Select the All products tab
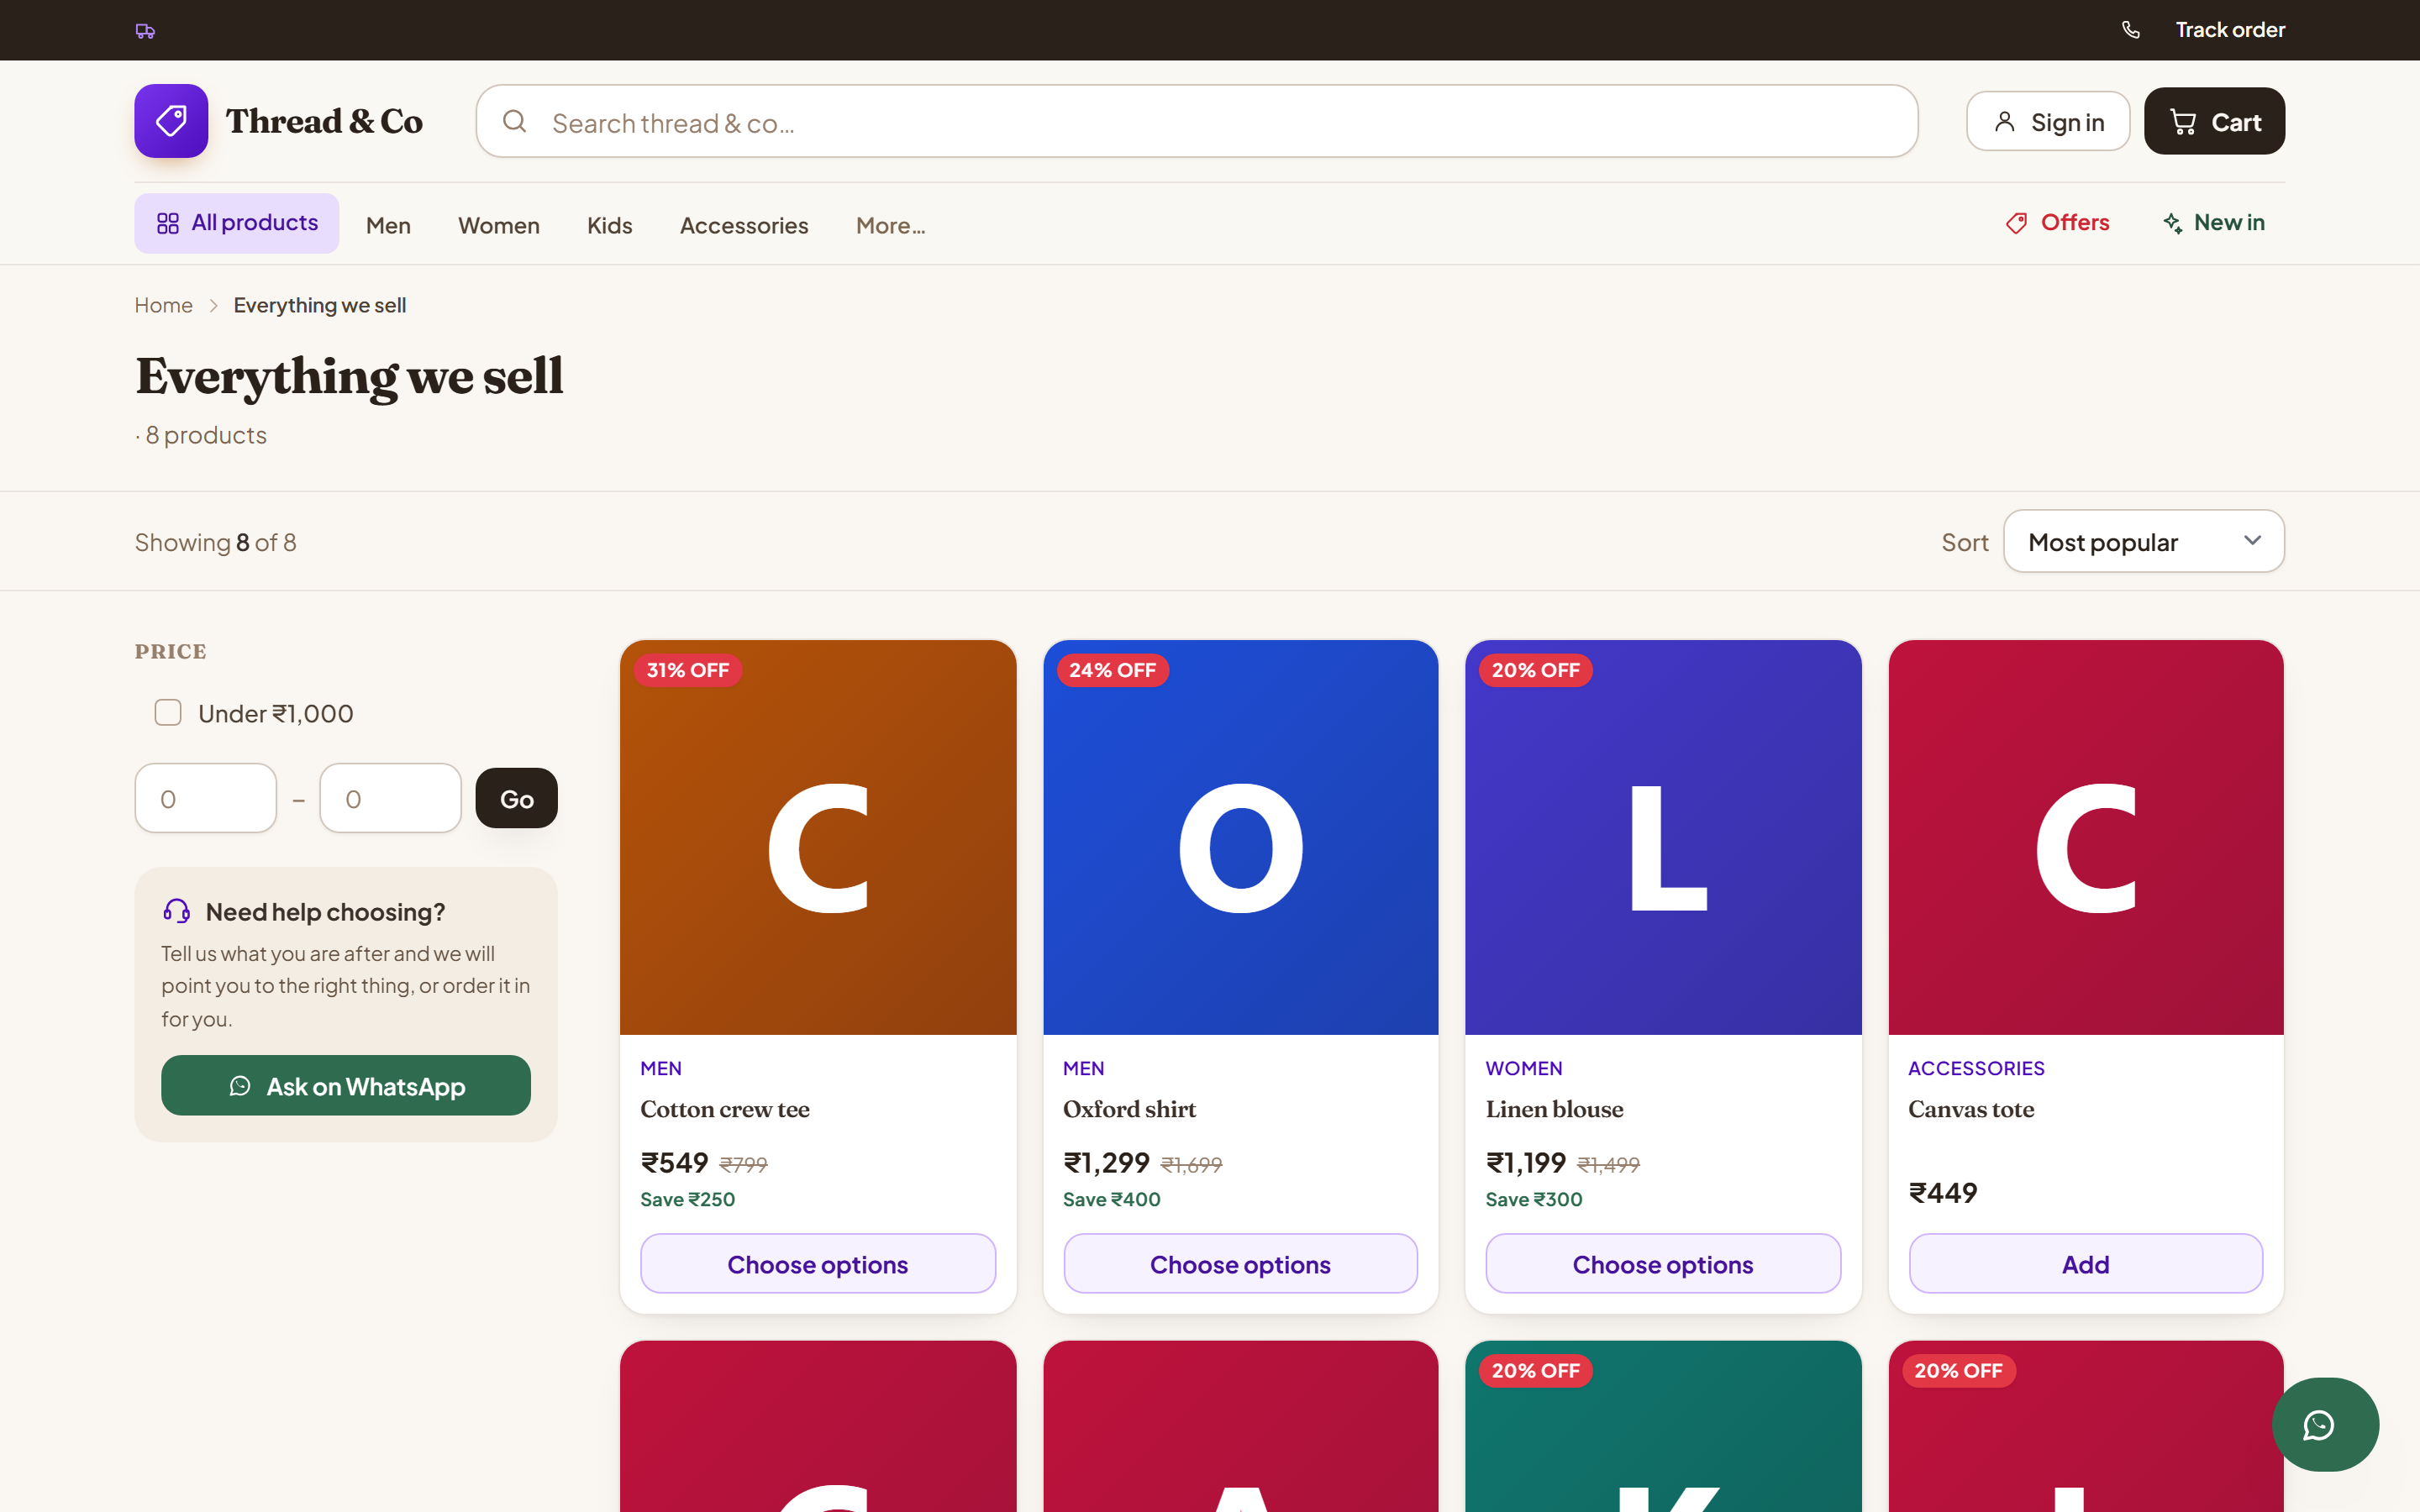The width and height of the screenshot is (2420, 1512). click(x=237, y=223)
